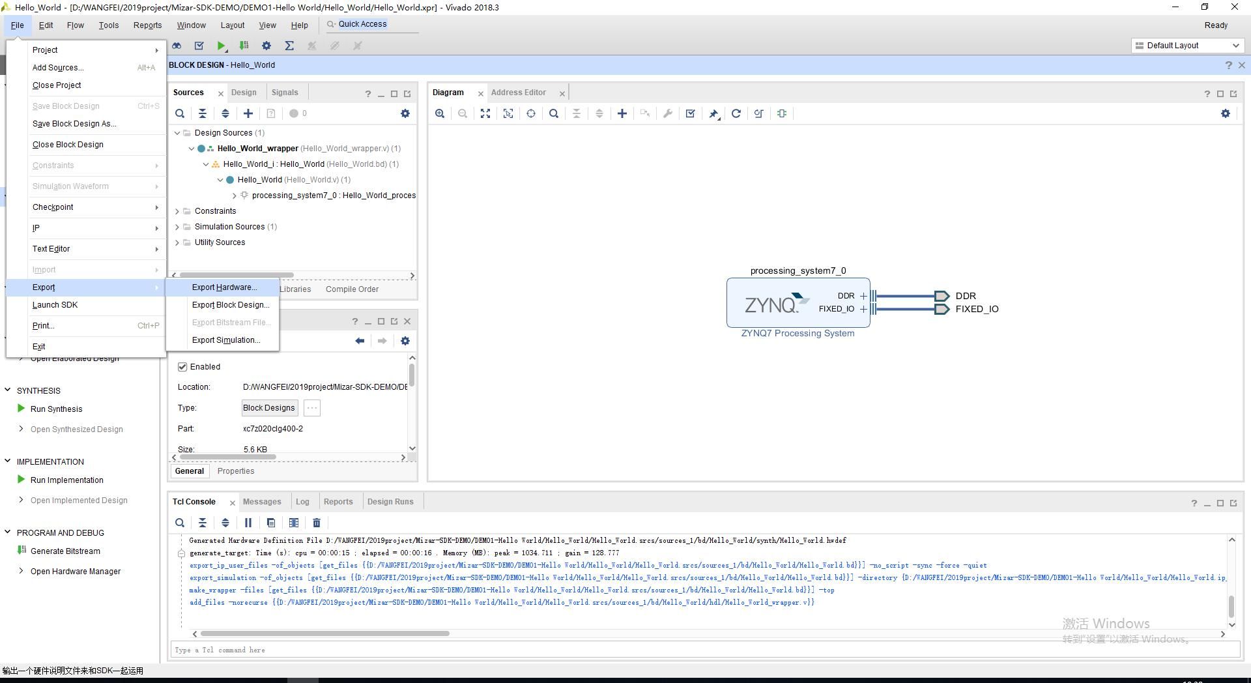Click the properties panel vertical scrollbar thumb
This screenshot has width=1251, height=683.
pos(412,375)
